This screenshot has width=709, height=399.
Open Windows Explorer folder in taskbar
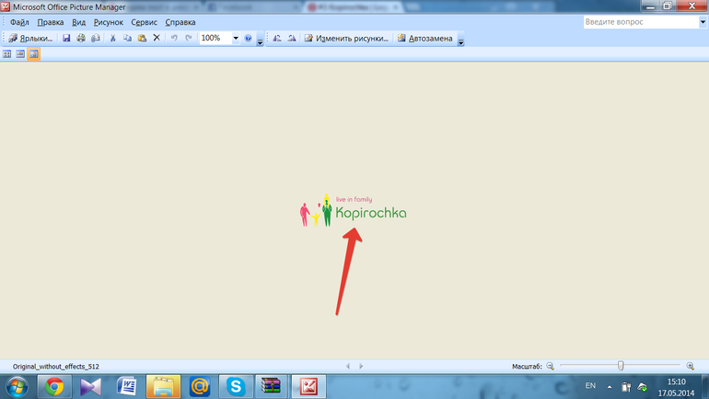click(x=163, y=387)
